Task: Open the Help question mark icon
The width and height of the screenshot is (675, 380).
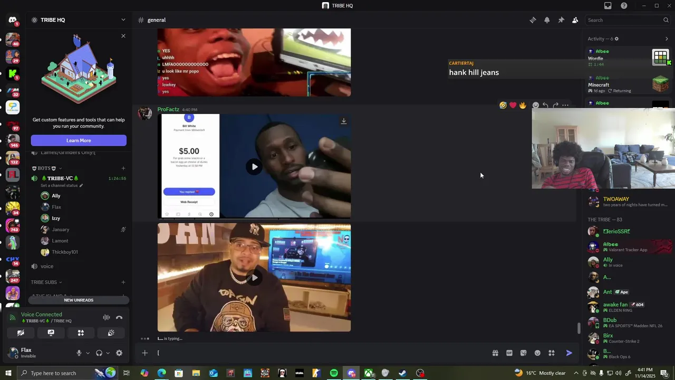Action: coord(624,6)
